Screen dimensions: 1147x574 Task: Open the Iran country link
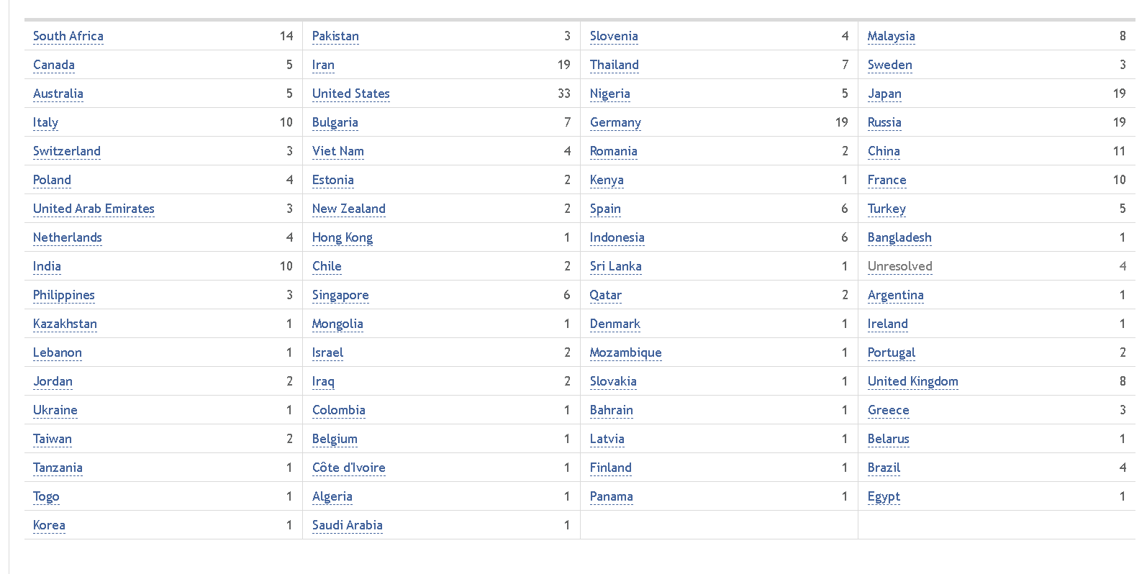point(323,65)
